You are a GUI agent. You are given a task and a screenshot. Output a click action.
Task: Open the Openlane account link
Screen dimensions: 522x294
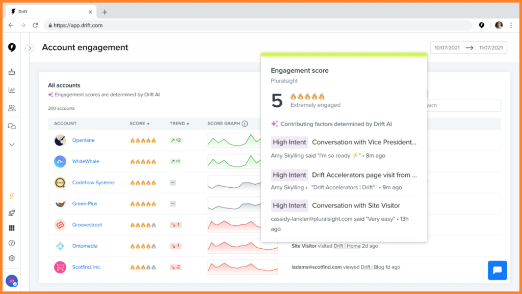[x=83, y=140]
